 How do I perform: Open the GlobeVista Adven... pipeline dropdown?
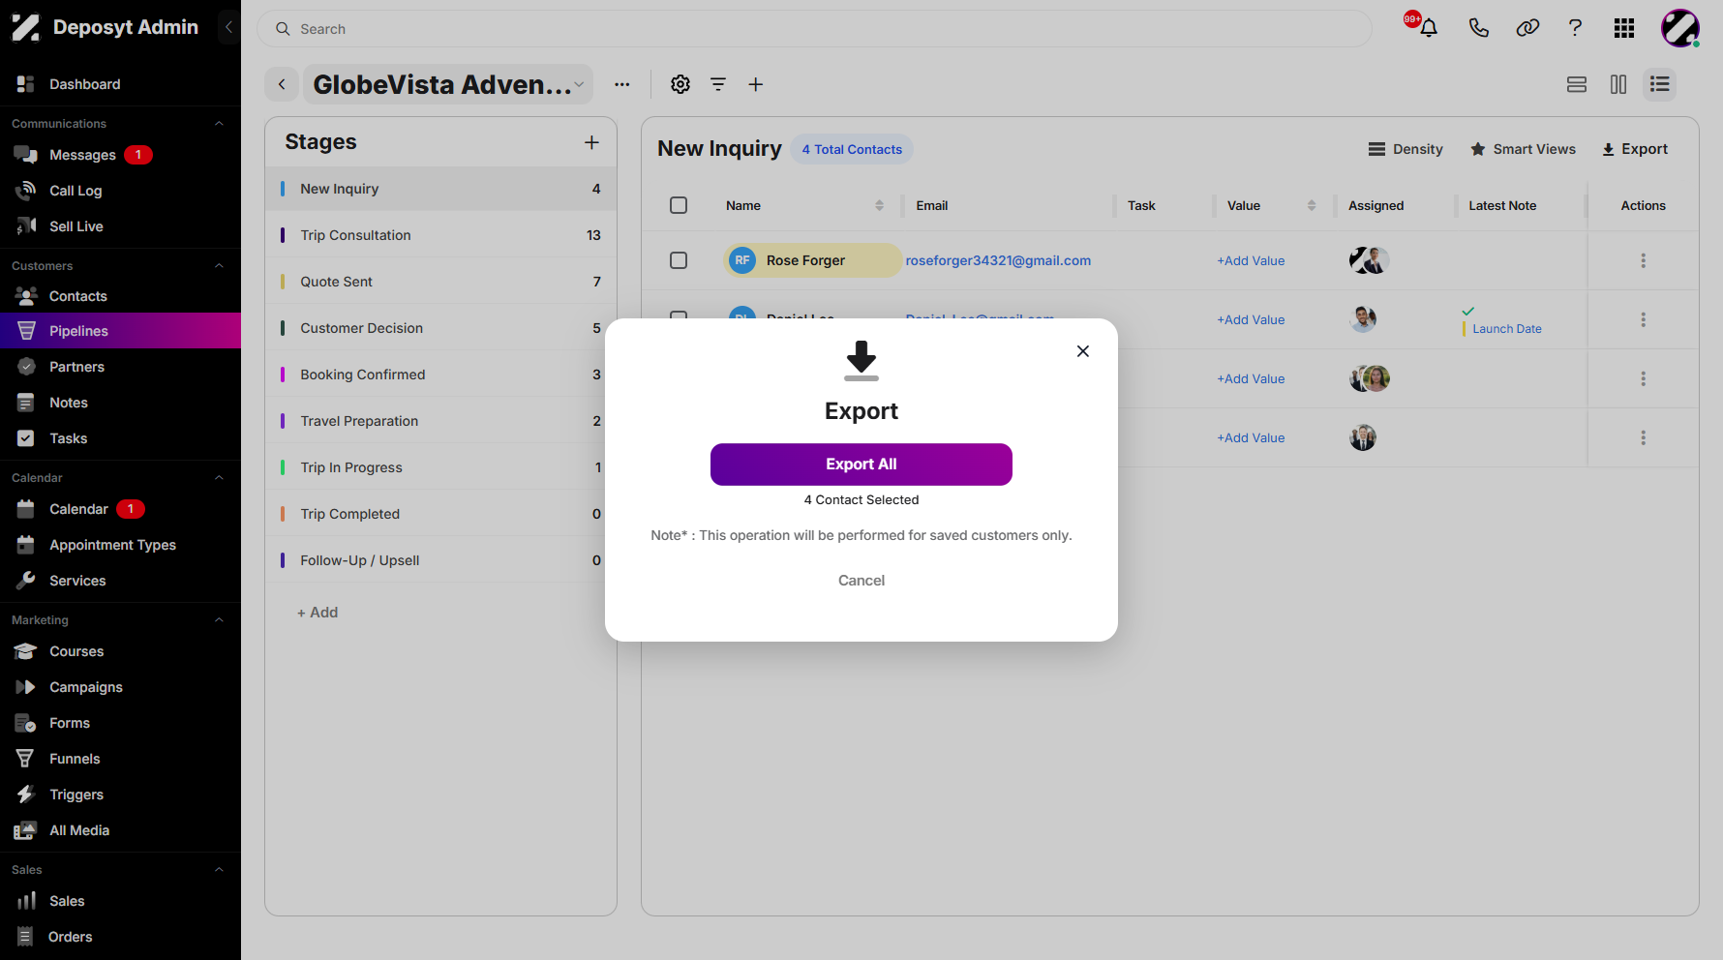click(448, 84)
